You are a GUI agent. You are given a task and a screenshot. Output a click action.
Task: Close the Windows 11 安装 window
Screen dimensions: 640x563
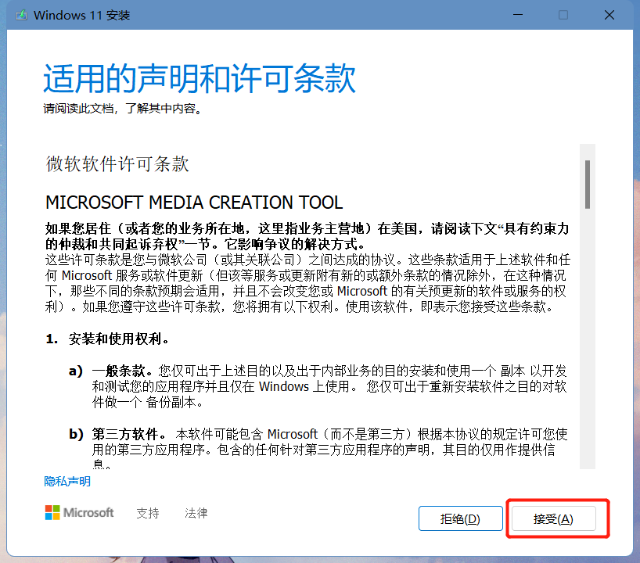click(x=609, y=15)
